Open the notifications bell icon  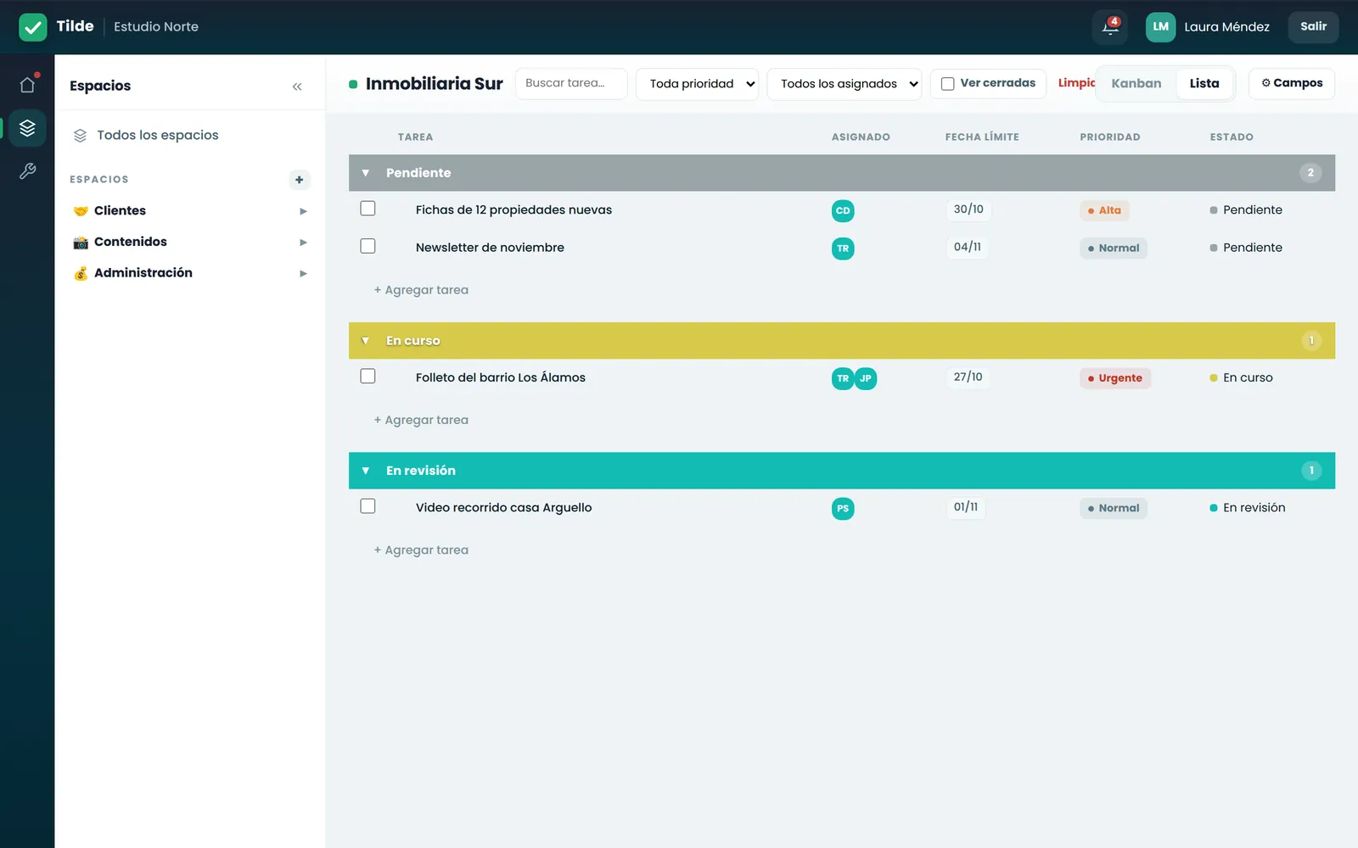[1110, 27]
